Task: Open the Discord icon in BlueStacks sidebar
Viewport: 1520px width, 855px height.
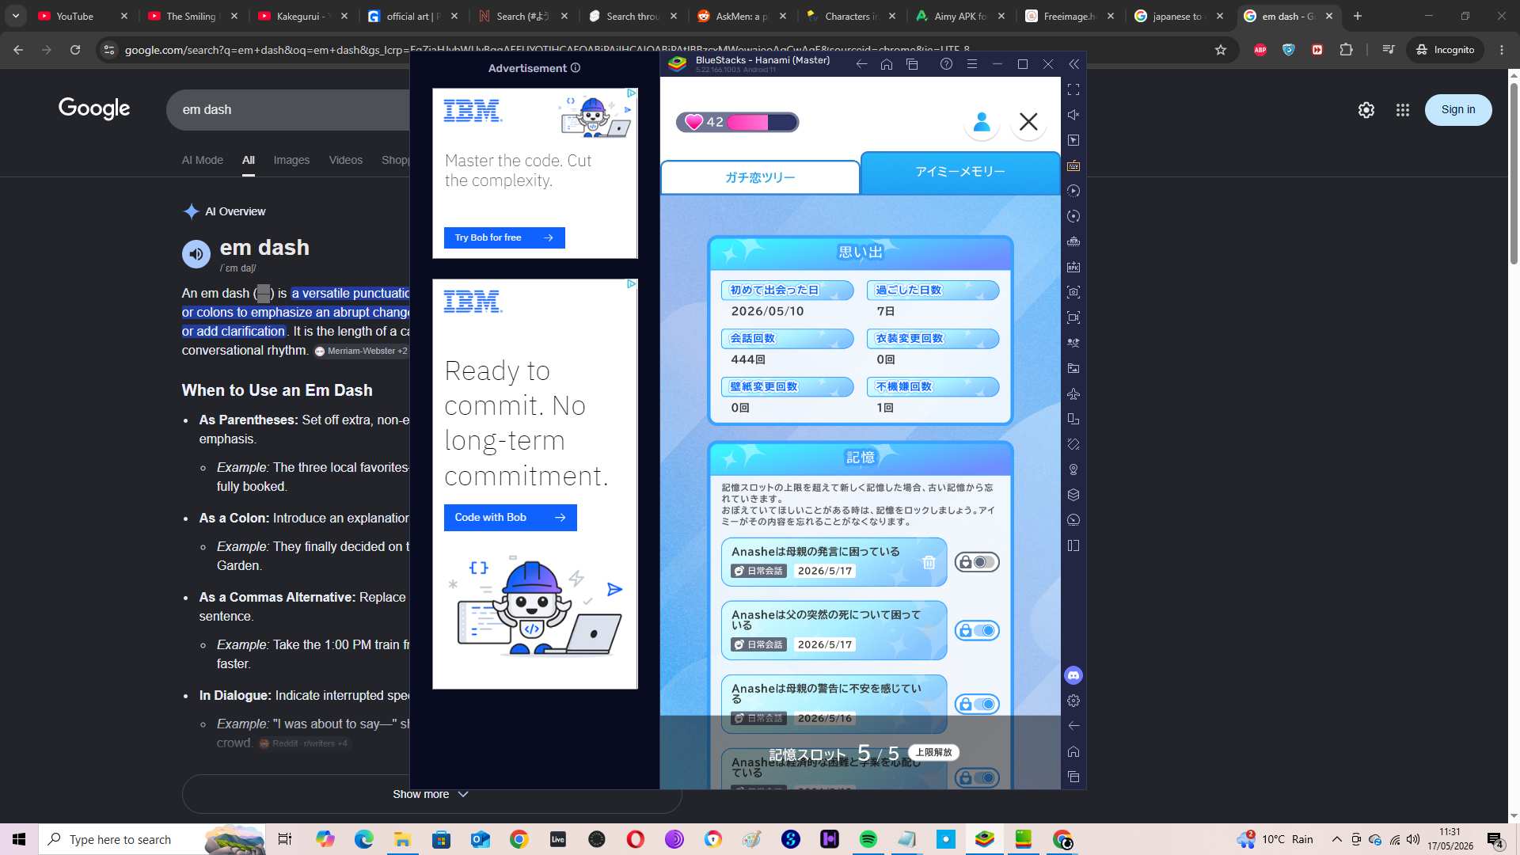Action: (x=1073, y=675)
